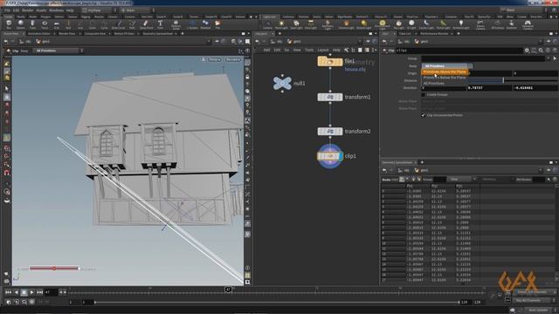Open the Keep dropdown in parameter pane
559x314 pixels.
tap(447, 66)
